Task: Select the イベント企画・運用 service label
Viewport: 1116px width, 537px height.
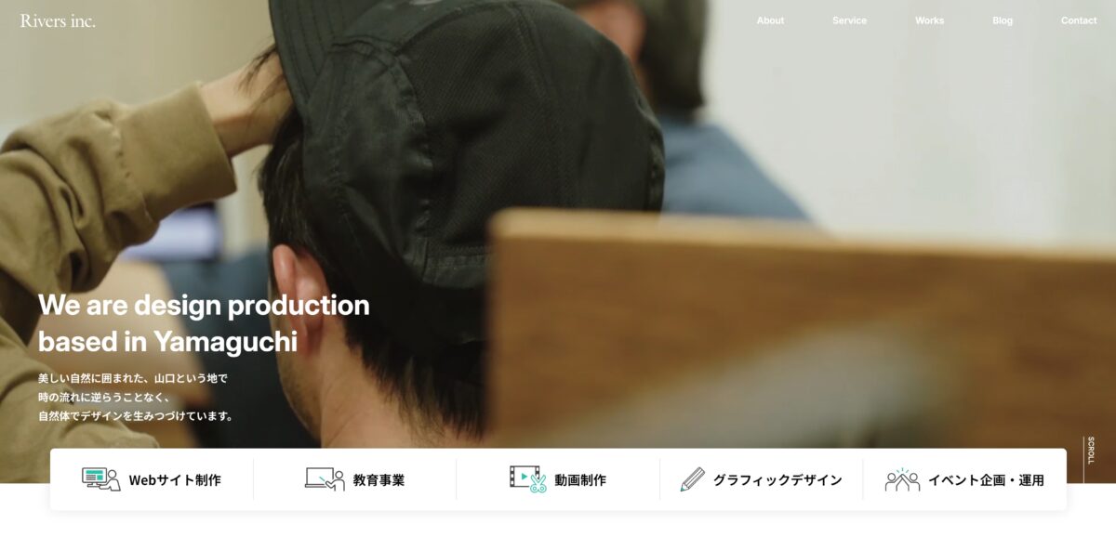Action: 986,480
